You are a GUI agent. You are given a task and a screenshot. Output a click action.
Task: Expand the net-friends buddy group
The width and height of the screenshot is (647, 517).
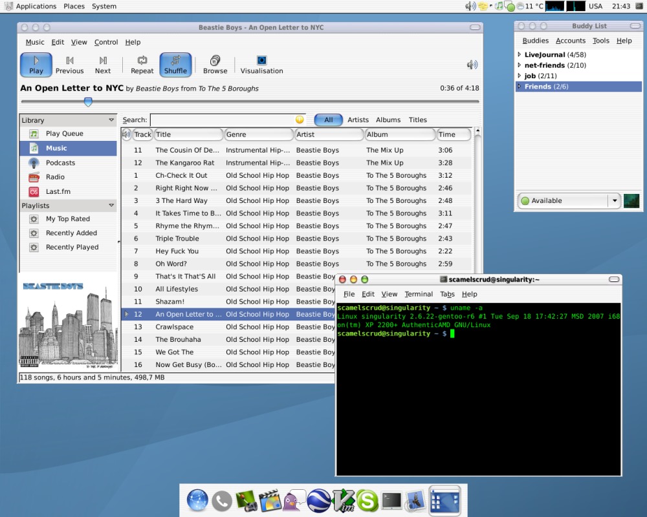click(x=519, y=65)
